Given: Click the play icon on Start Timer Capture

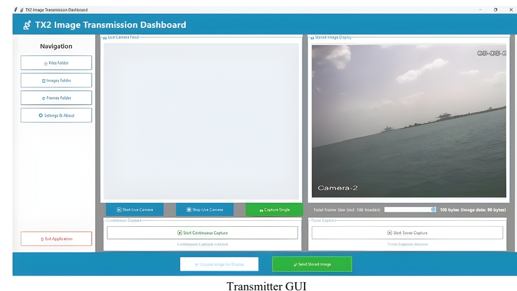Looking at the screenshot, I should [390, 233].
